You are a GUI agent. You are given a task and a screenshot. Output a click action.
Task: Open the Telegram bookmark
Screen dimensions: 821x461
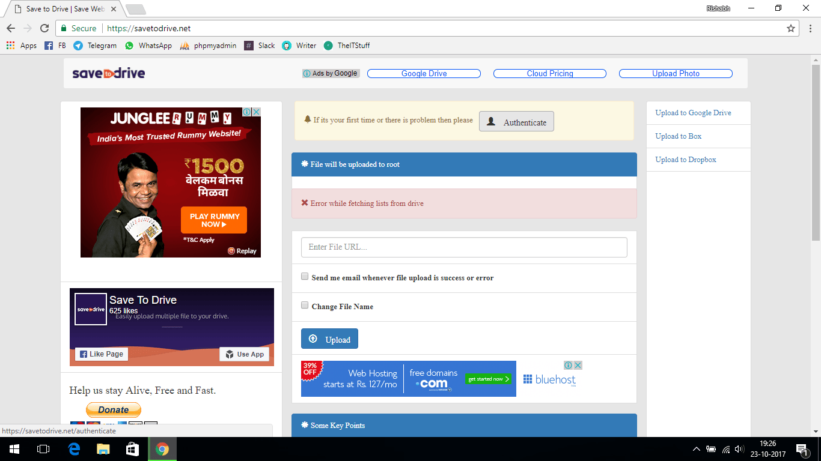click(x=95, y=46)
